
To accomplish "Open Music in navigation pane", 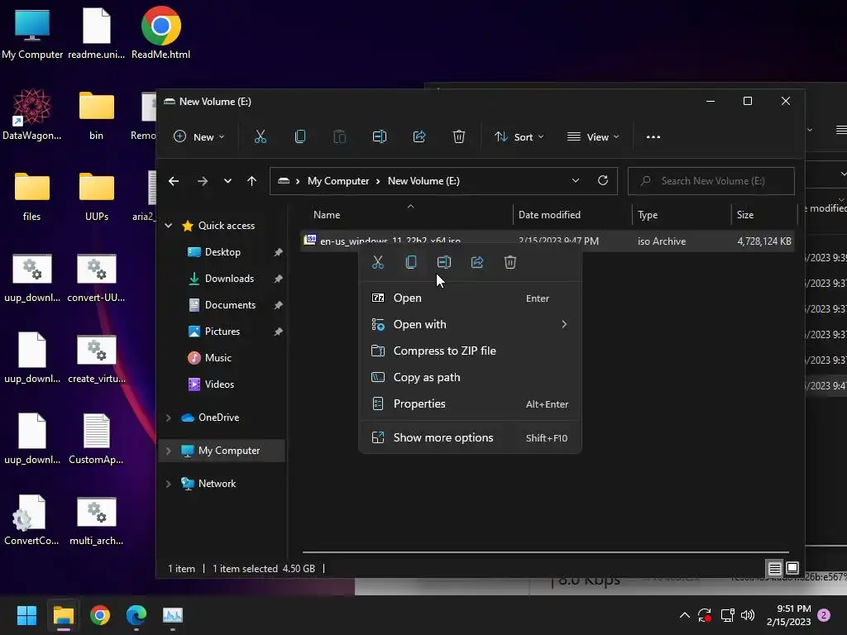I will tap(218, 358).
